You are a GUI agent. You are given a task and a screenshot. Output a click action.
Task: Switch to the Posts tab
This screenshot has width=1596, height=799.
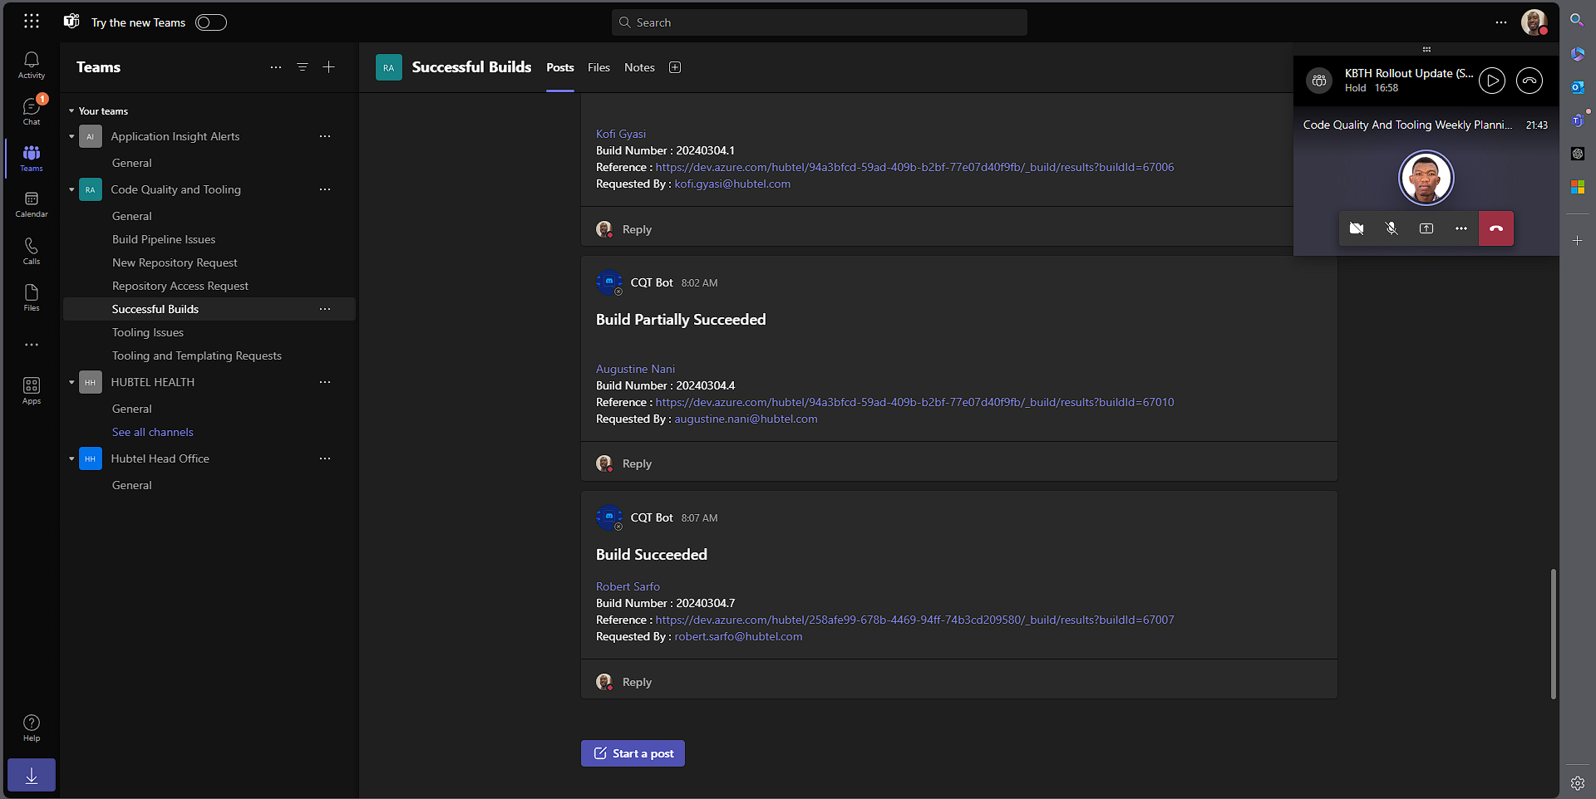pos(560,67)
